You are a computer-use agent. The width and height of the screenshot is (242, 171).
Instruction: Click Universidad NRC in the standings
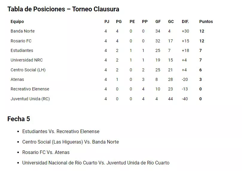pos(27,60)
